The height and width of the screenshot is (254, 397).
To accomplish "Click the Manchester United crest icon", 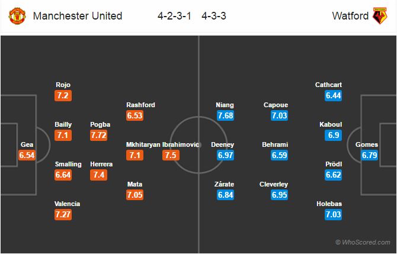I will point(17,16).
